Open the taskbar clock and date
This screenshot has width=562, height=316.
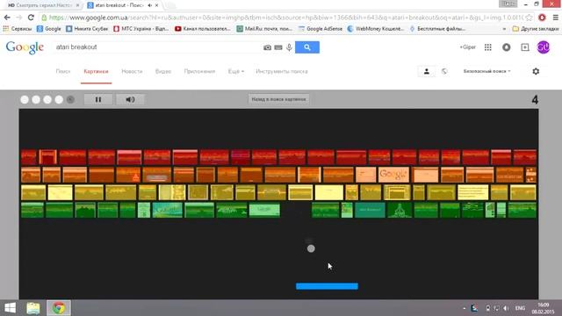pos(543,308)
